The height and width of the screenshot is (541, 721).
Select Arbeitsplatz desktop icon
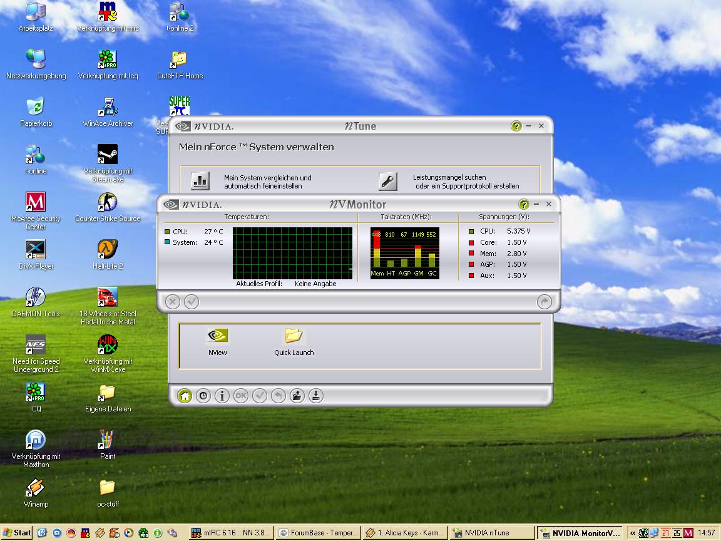point(36,17)
